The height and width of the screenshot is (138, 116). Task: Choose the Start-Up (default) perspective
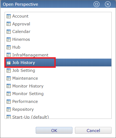coord(58,117)
